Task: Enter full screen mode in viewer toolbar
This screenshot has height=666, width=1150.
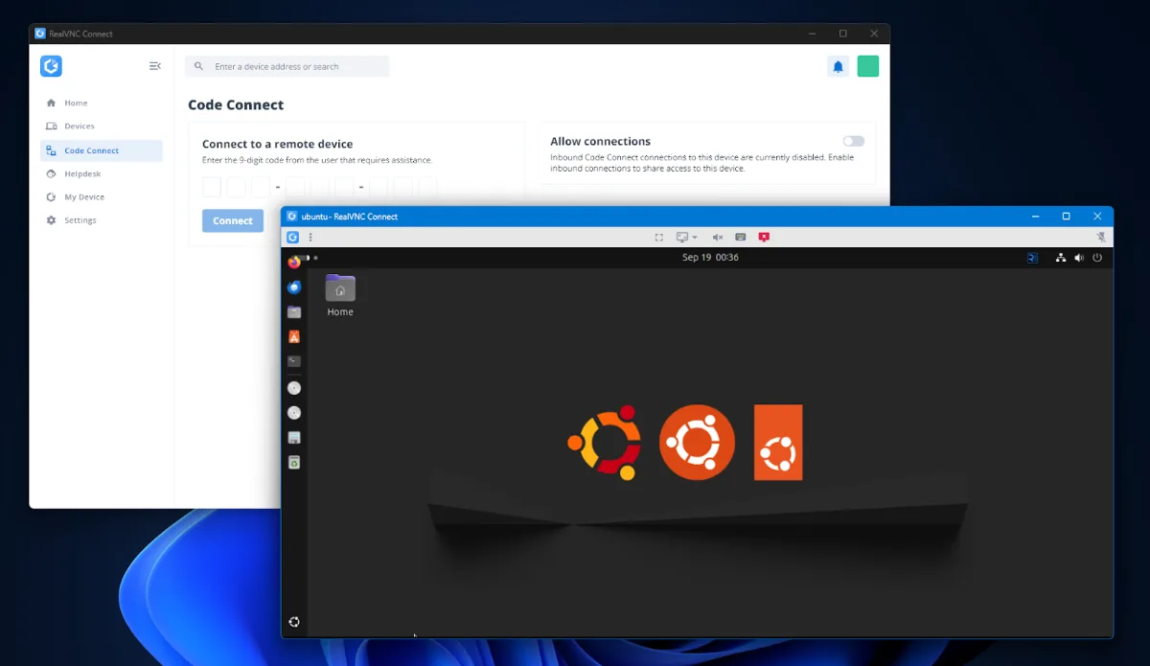Action: coord(659,237)
